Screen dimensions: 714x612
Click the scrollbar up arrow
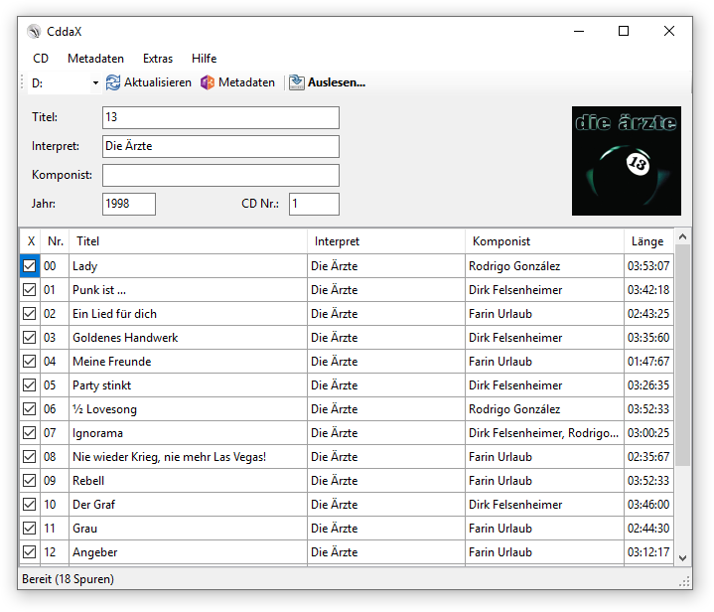pos(682,237)
